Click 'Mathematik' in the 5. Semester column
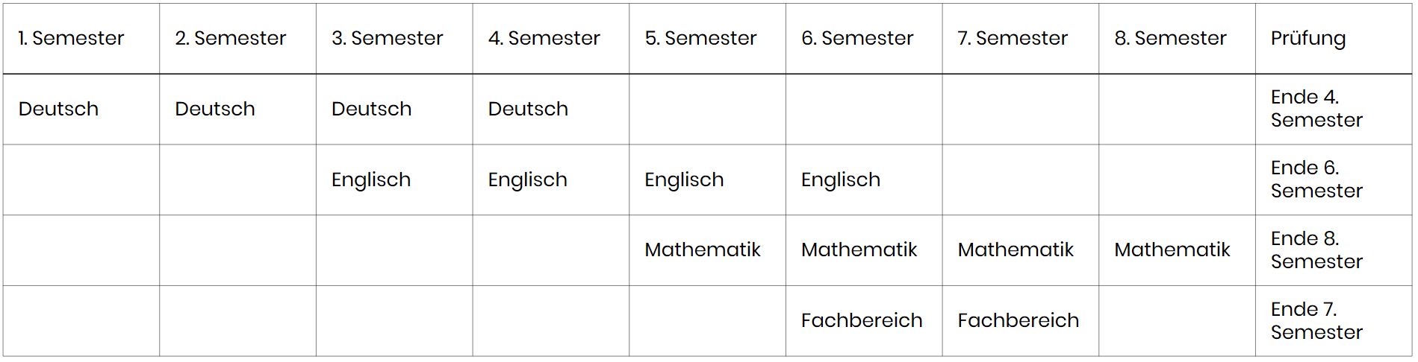 pos(703,250)
